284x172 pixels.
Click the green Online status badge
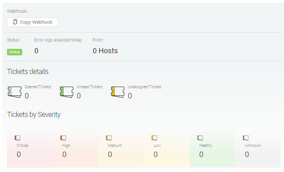(x=15, y=52)
